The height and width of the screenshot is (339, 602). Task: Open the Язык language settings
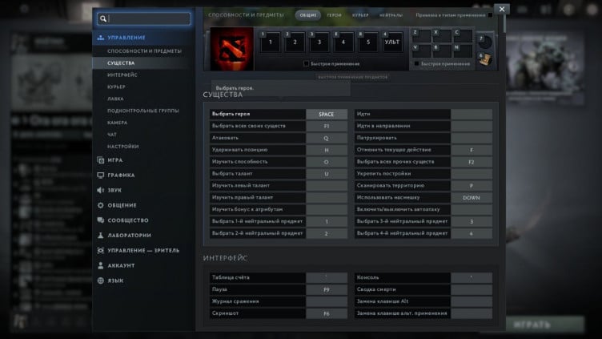[x=114, y=280]
